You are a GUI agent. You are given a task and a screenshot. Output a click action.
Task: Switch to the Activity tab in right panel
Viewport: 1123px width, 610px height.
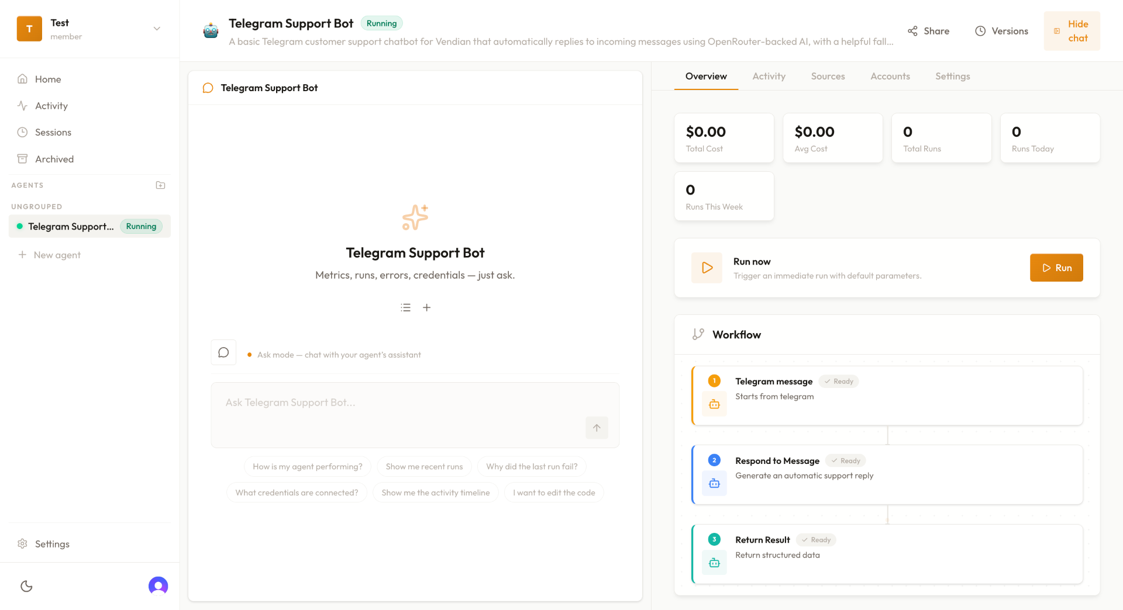point(769,77)
